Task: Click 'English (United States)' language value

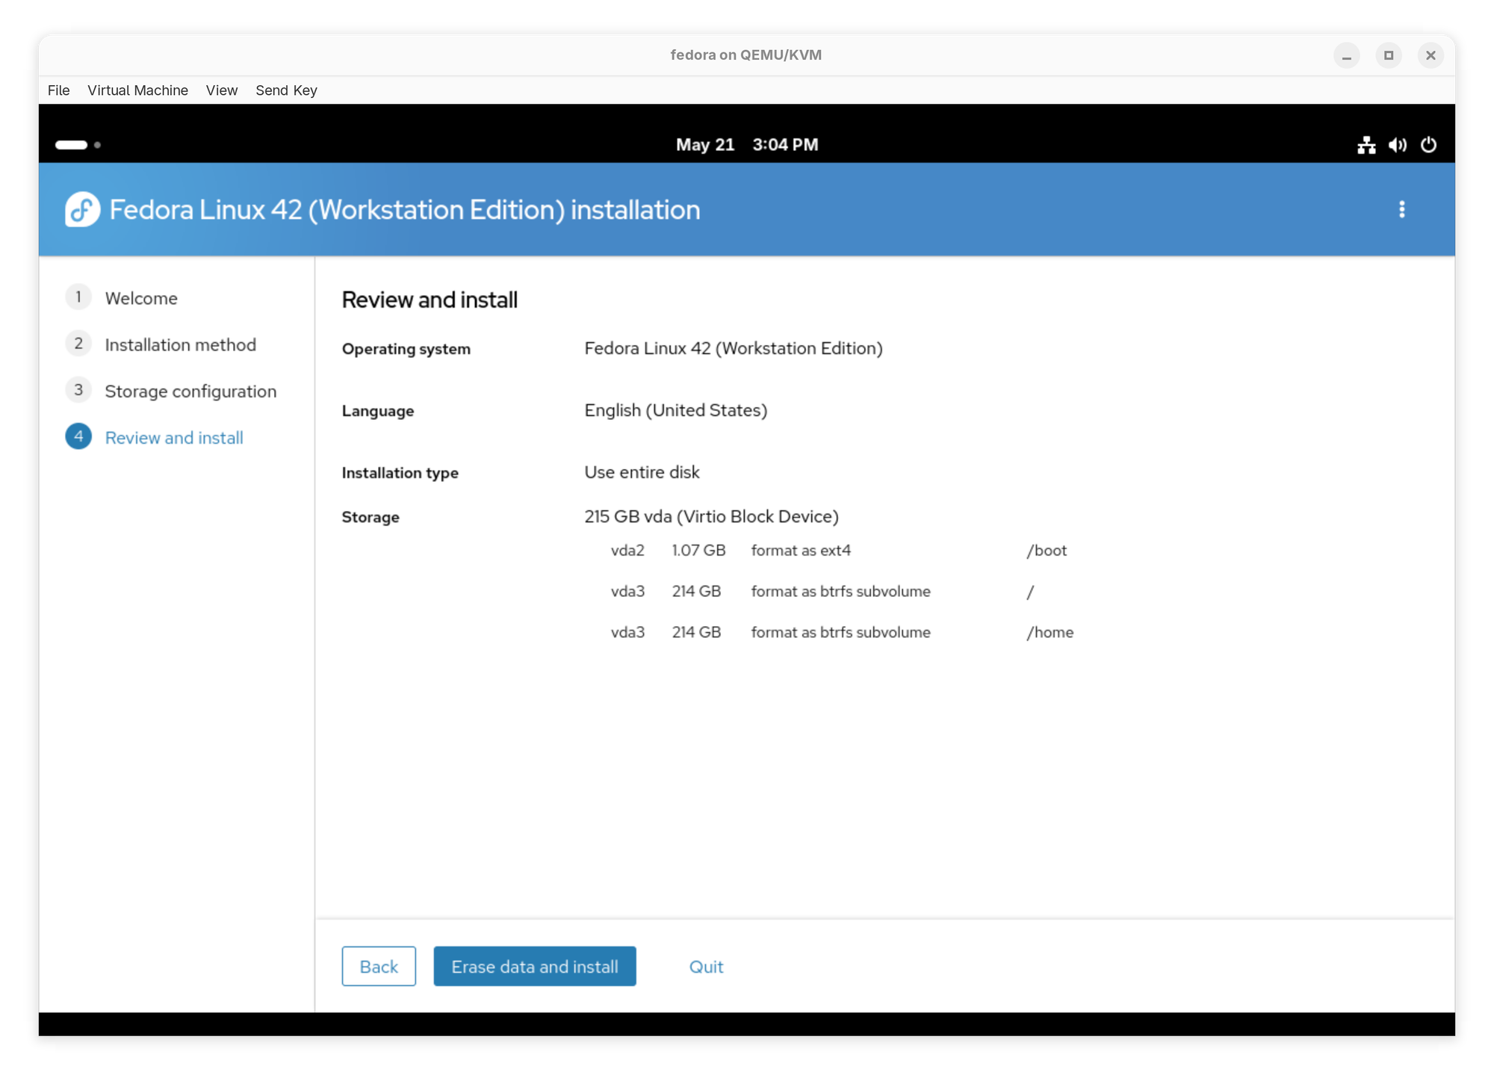Action: pos(676,410)
